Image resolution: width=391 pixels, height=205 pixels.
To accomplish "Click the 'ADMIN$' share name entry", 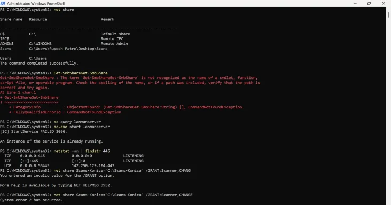I will pos(7,44).
